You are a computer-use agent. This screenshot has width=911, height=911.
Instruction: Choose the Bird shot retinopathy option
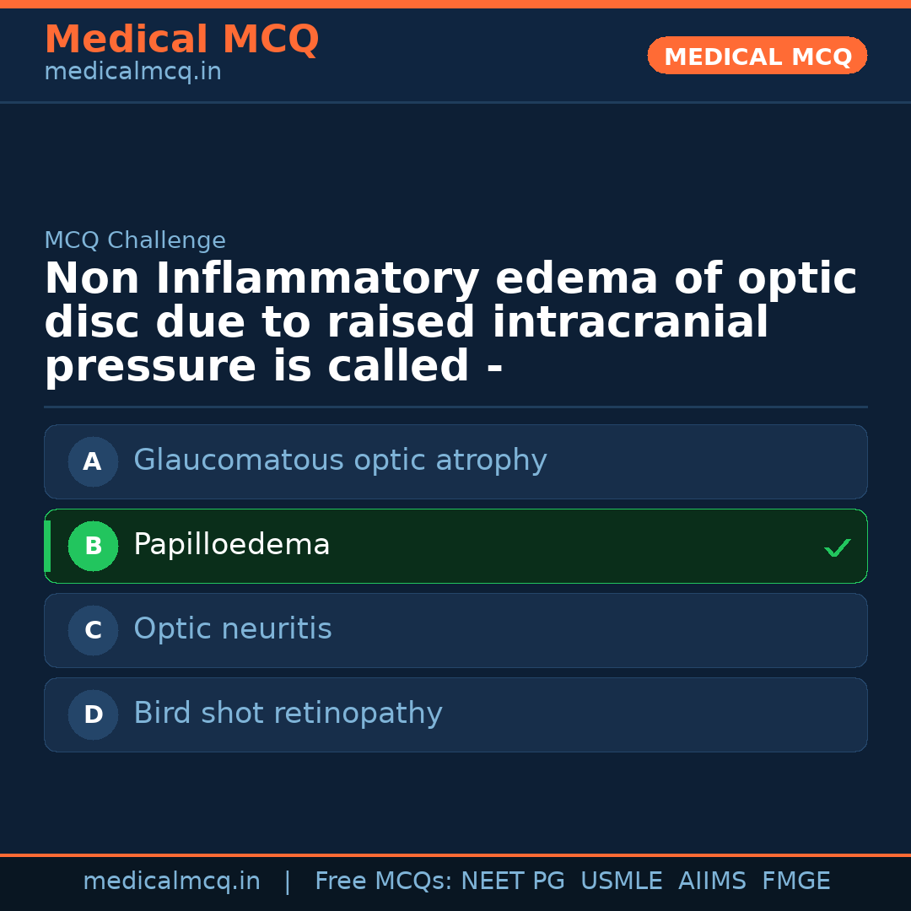click(x=288, y=714)
